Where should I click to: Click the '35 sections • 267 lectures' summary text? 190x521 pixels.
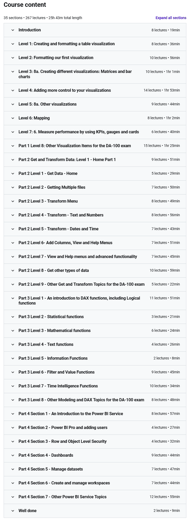[x=43, y=18]
